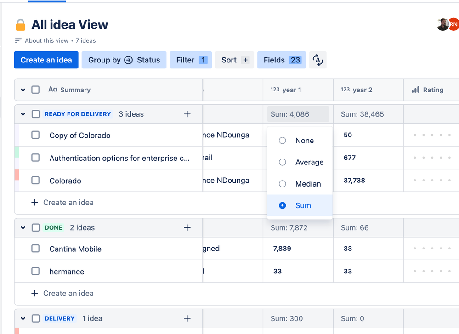
Task: Click the auto-save refresh icon button
Action: (317, 60)
